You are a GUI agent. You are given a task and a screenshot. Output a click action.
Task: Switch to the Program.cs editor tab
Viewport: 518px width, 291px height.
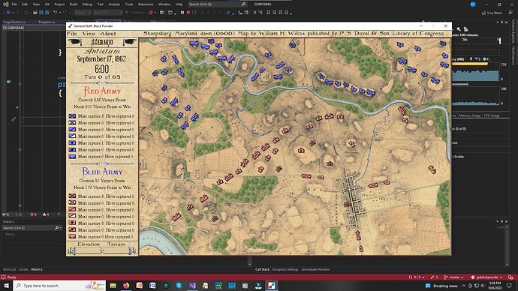click(47, 22)
